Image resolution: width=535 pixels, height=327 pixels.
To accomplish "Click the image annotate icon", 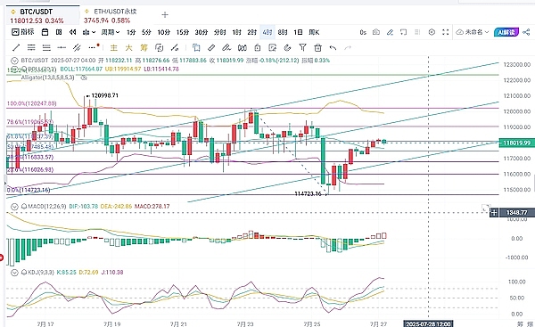I will (x=272, y=48).
